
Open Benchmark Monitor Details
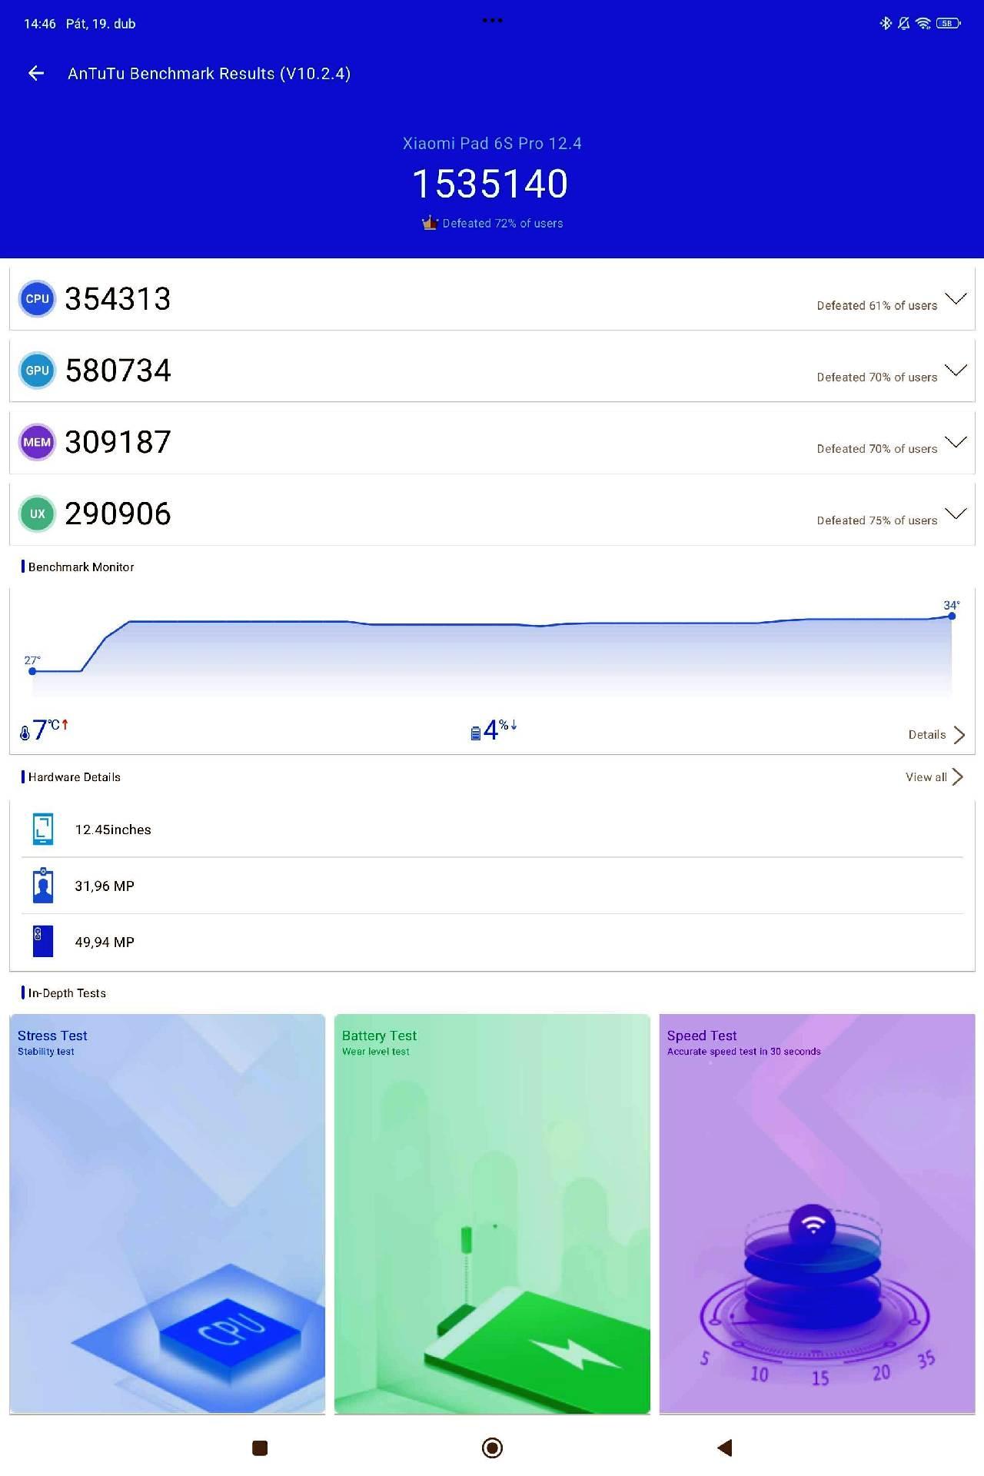(x=936, y=735)
